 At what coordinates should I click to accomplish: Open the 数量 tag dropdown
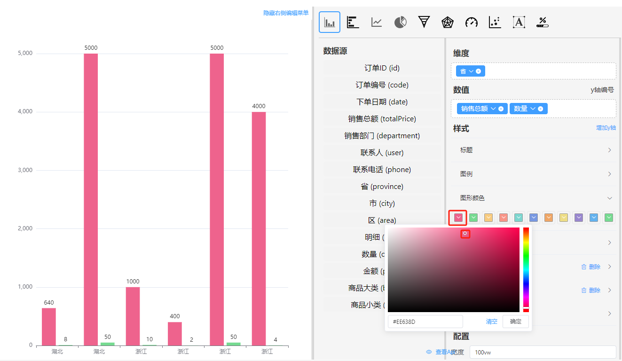pyautogui.click(x=533, y=109)
